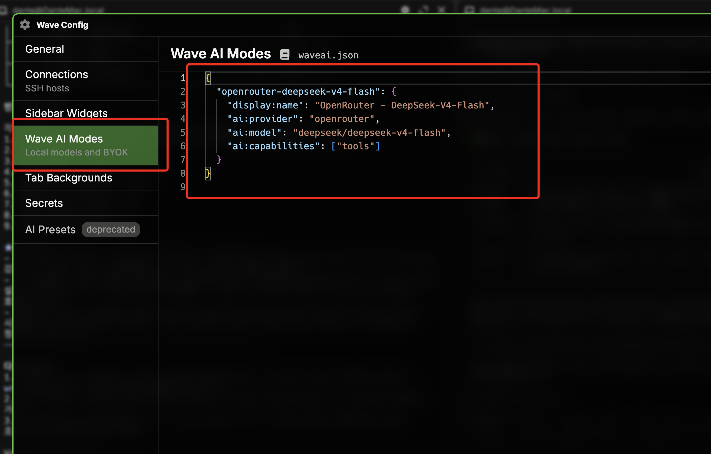Screen dimensions: 711x454
Task: Click value "deepseek/deepseek-v4-flash"
Action: click(369, 132)
